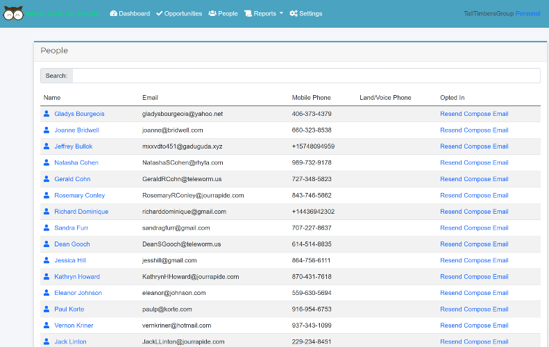The image size is (549, 347).
Task: Click Resend in the Natasha Cohen row
Action: (x=451, y=163)
